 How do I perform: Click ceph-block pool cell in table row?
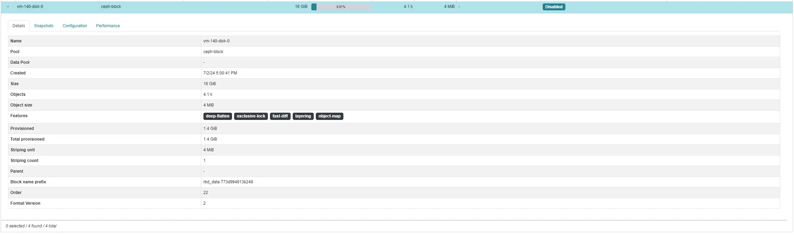coord(111,7)
